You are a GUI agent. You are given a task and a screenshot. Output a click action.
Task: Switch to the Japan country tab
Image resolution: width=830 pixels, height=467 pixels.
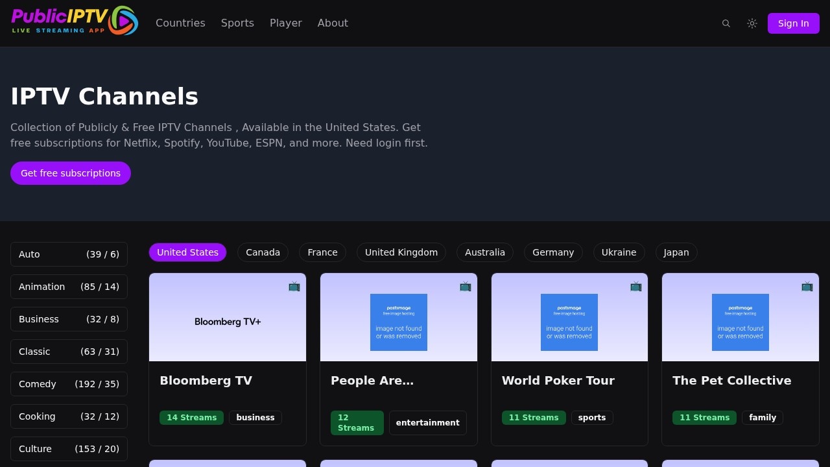(x=676, y=252)
